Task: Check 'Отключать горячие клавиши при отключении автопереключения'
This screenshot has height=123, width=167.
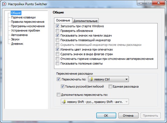Action: point(57,59)
